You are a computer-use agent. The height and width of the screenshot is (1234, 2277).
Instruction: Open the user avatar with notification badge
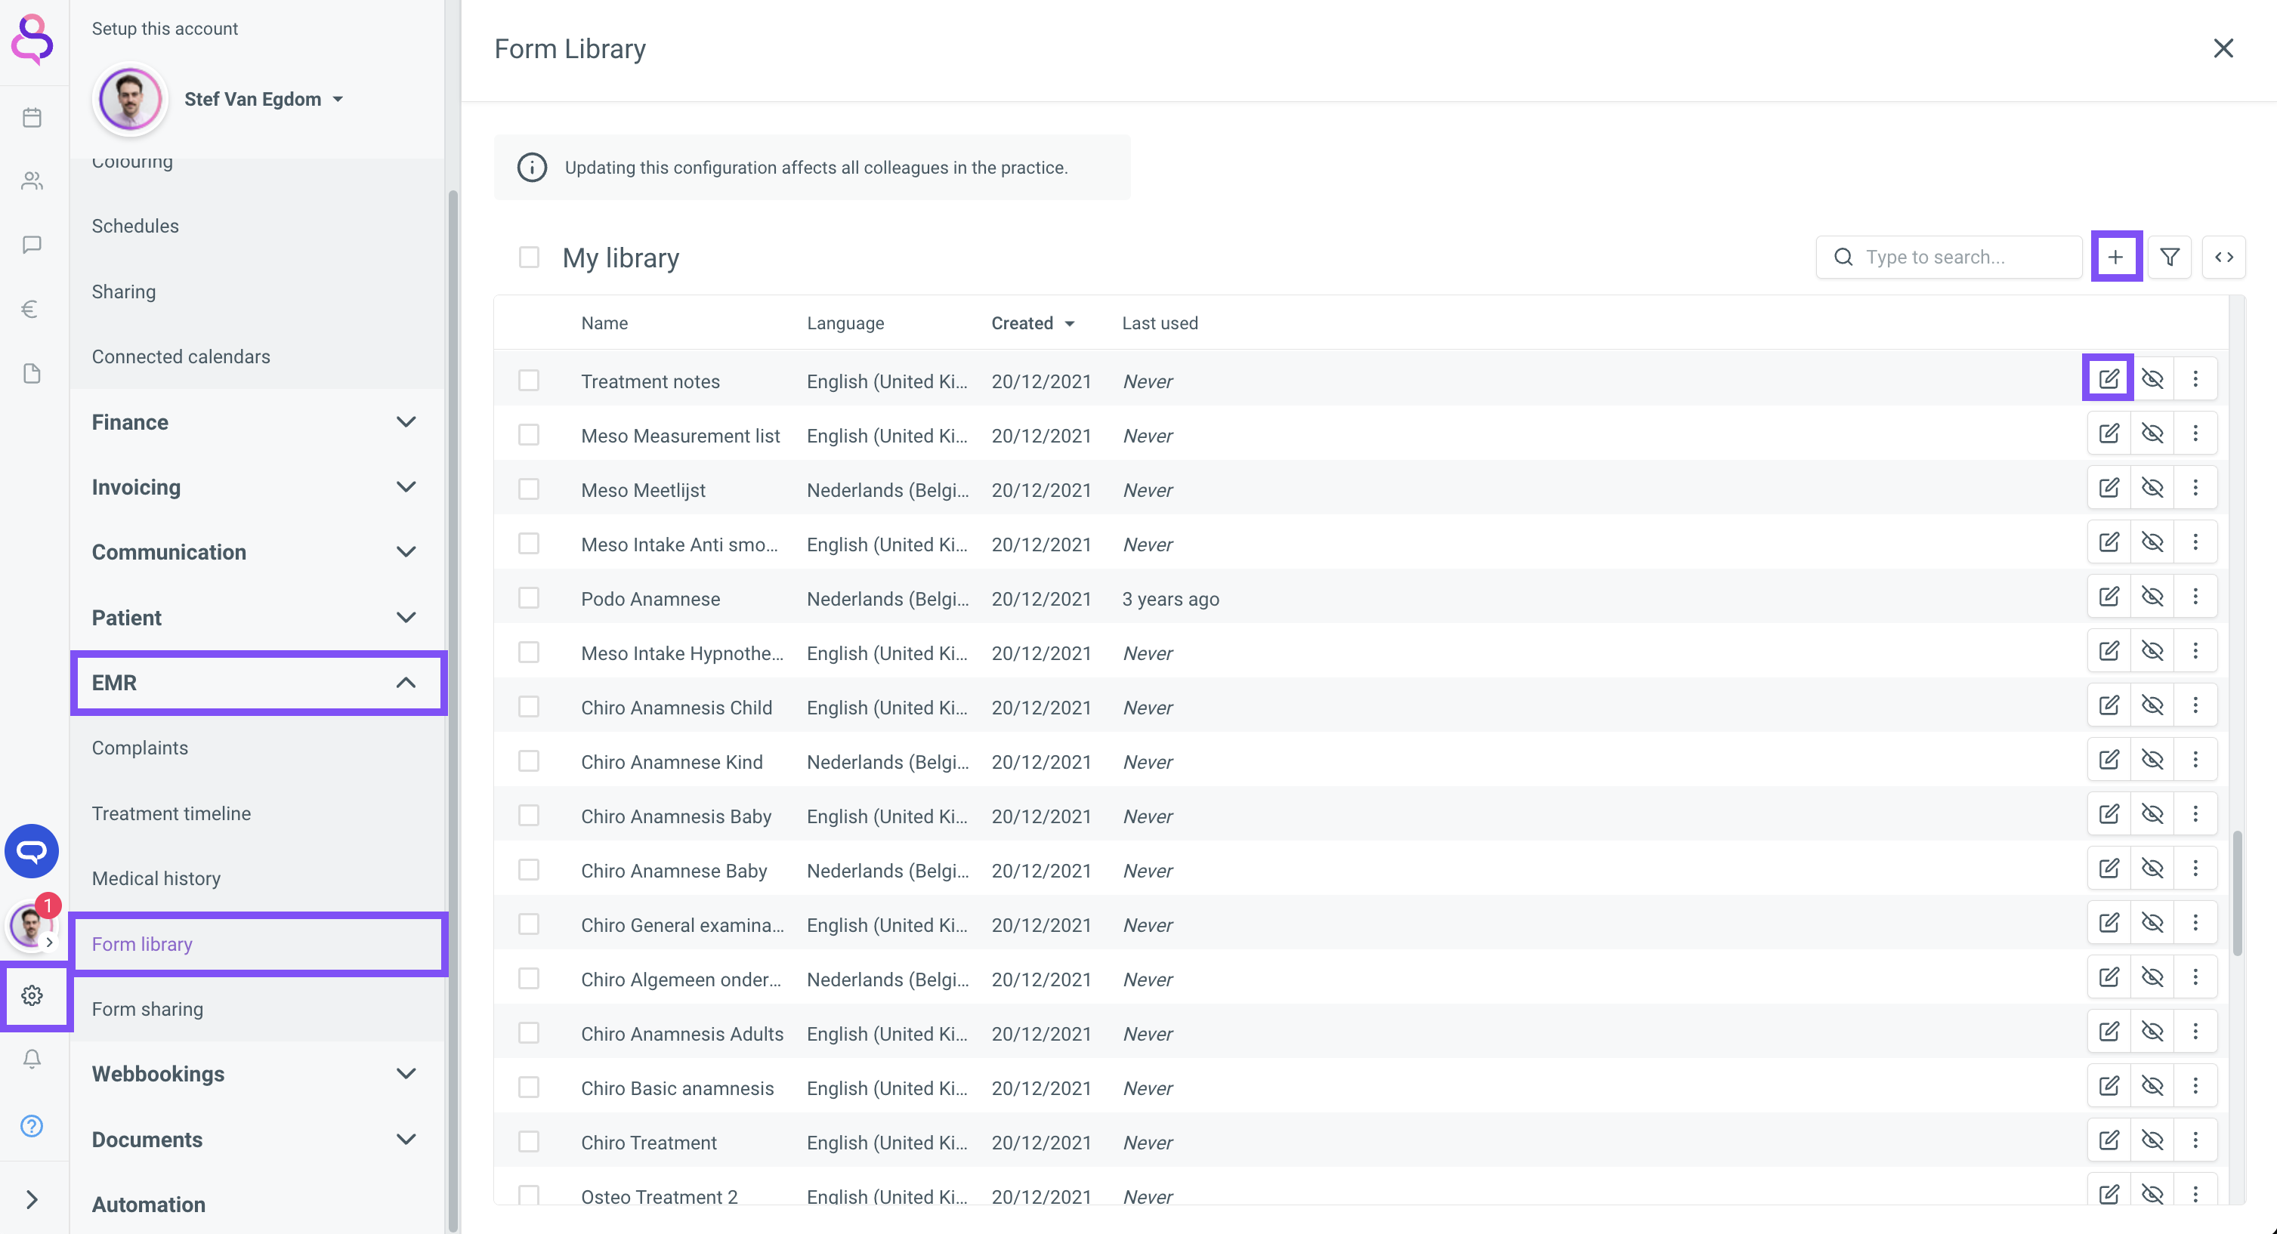(32, 925)
